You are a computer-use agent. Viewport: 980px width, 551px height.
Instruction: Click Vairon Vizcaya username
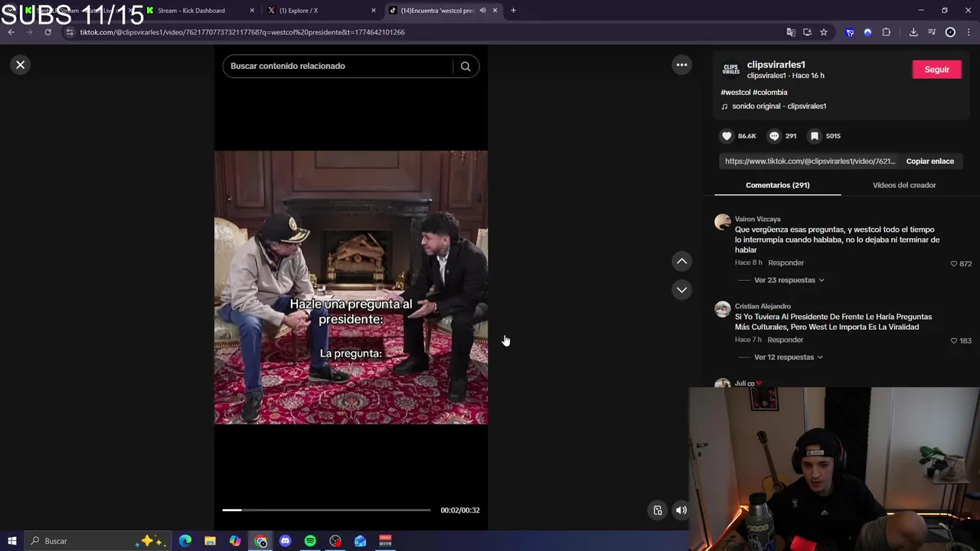757,220
